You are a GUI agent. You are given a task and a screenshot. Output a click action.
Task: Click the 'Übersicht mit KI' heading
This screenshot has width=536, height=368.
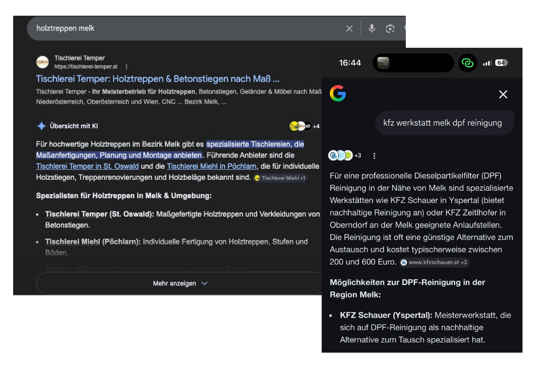click(74, 126)
